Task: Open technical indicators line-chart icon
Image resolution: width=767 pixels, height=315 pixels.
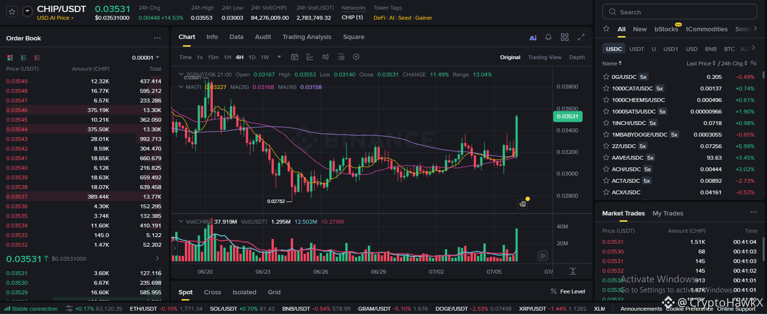Action: point(310,57)
